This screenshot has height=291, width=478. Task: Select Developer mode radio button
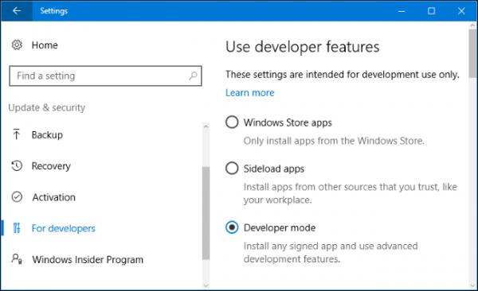tap(232, 227)
